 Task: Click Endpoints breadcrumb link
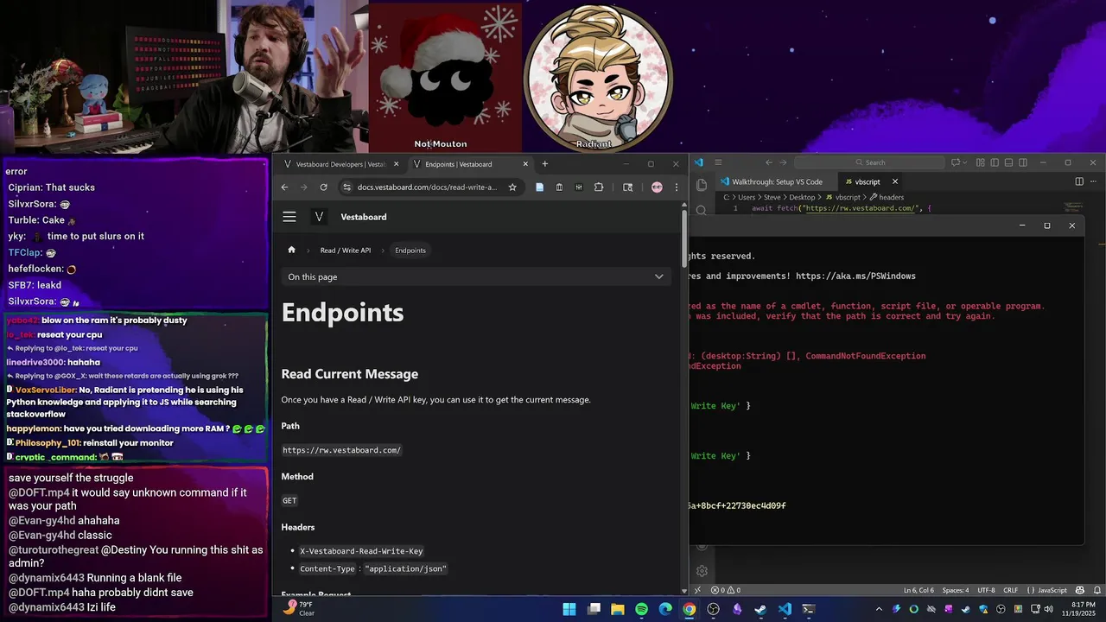tap(410, 251)
